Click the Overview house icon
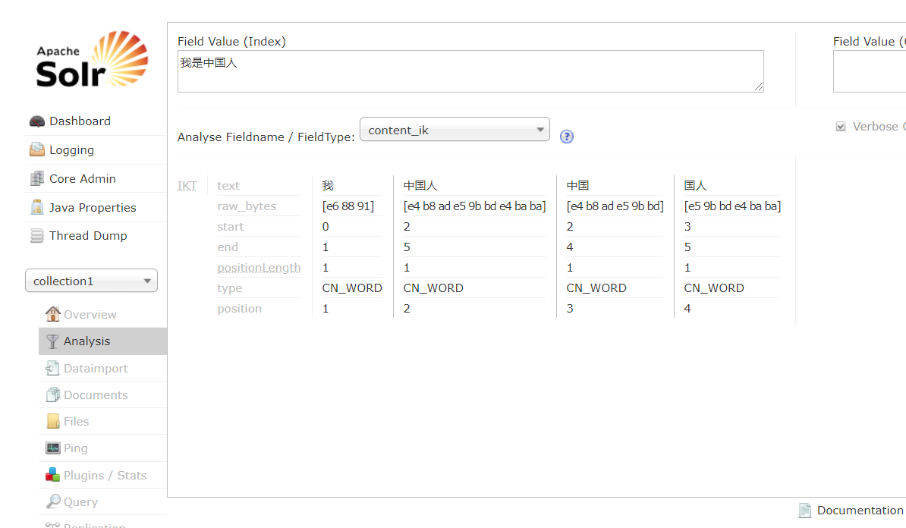Screen dimensions: 906x528 tap(52, 314)
